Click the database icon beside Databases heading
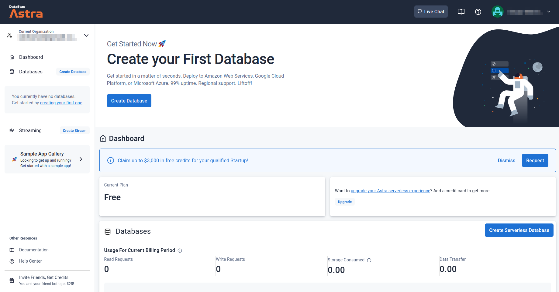 108,232
